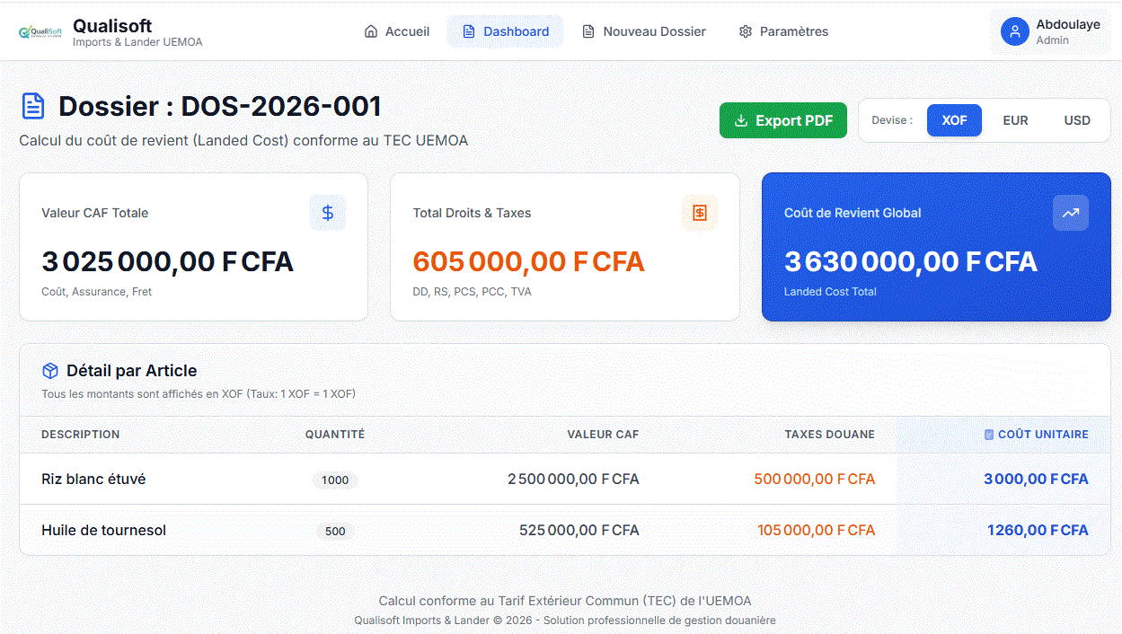Click the Qualisoft logo icon
This screenshot has width=1122, height=634.
(x=40, y=32)
